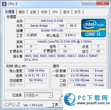Image resolution: width=111 pixels, height=110 pixels.
Task: Open the 内存 tab
Action: (44, 12)
